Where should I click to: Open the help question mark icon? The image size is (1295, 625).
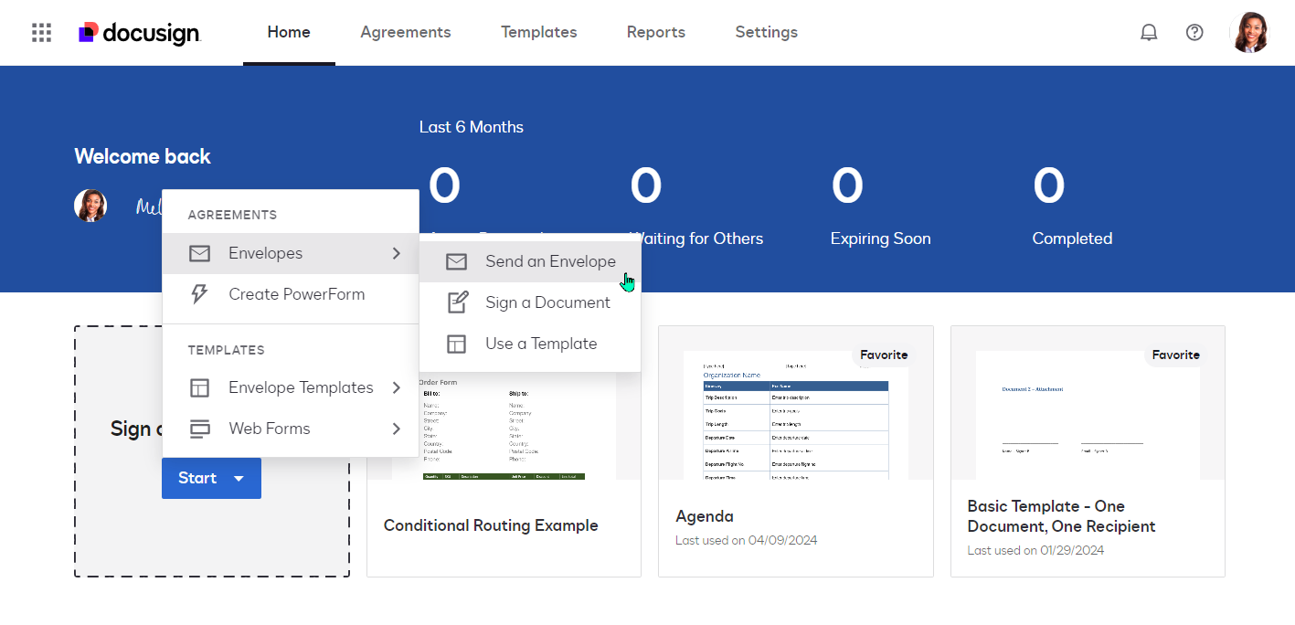point(1194,33)
